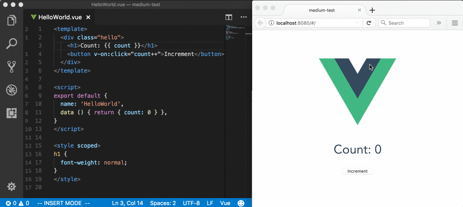Change file encoding via UTF-8

(x=192, y=203)
